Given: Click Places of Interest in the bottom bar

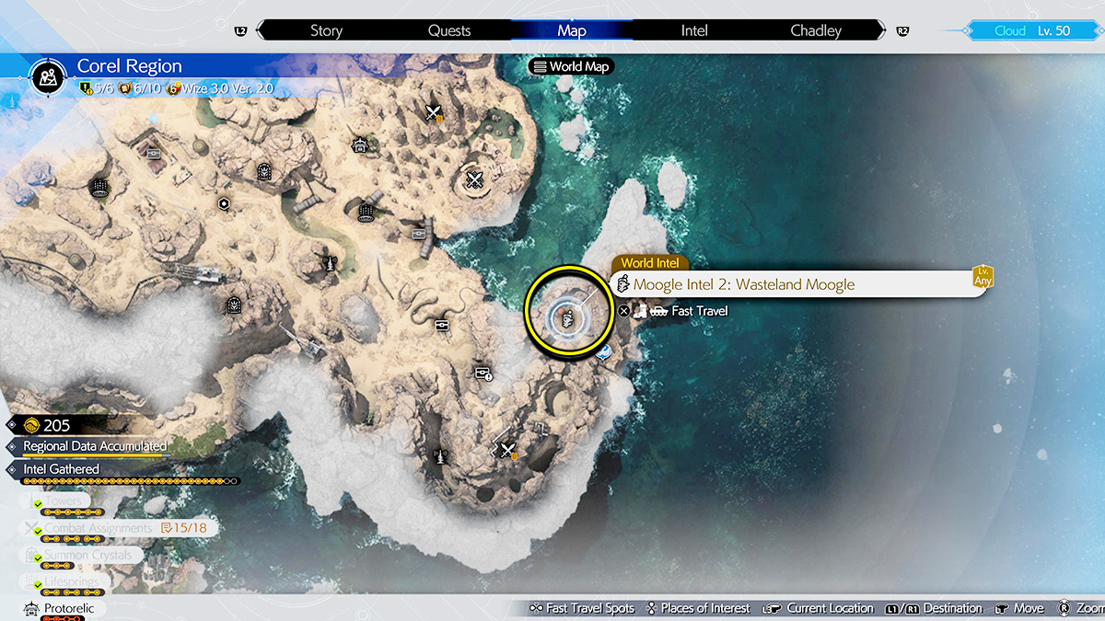Looking at the screenshot, I should (x=695, y=608).
